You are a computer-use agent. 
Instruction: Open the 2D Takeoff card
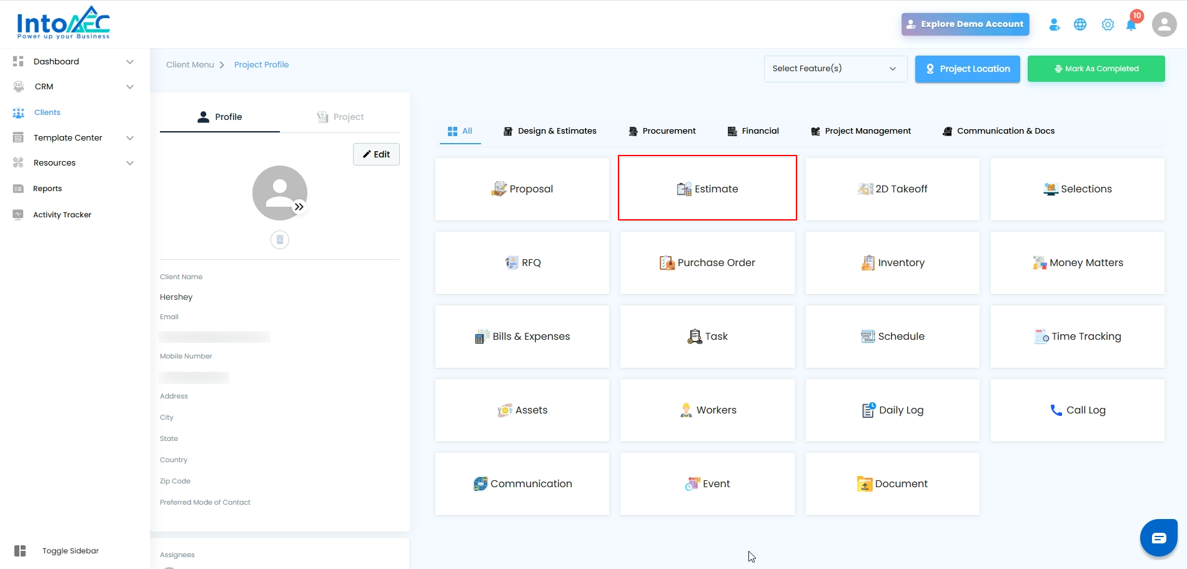(893, 189)
